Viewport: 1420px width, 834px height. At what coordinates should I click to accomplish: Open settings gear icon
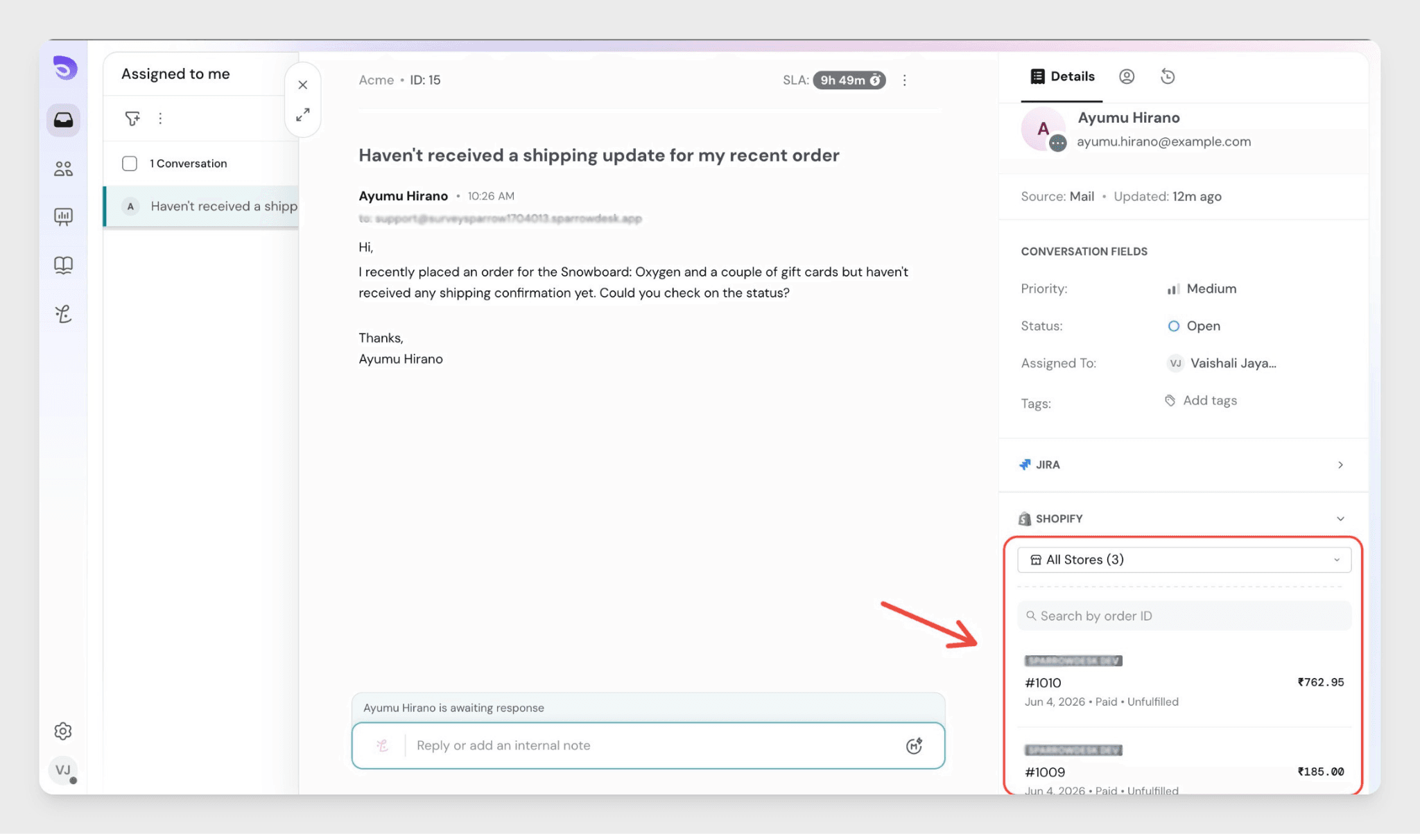click(x=63, y=731)
